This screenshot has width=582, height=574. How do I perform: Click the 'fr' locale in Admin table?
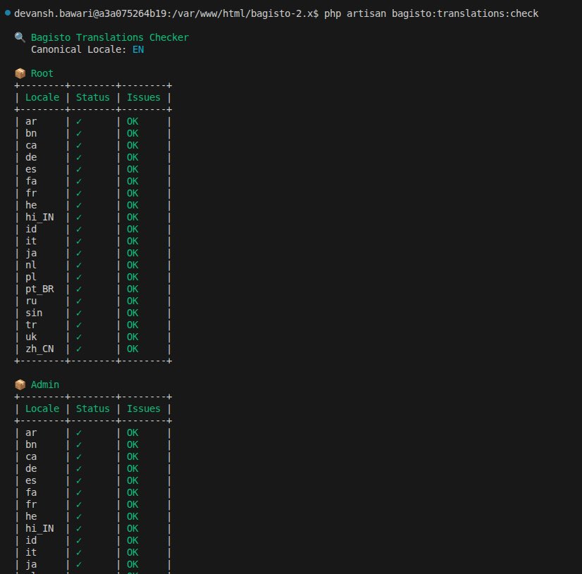click(x=31, y=504)
